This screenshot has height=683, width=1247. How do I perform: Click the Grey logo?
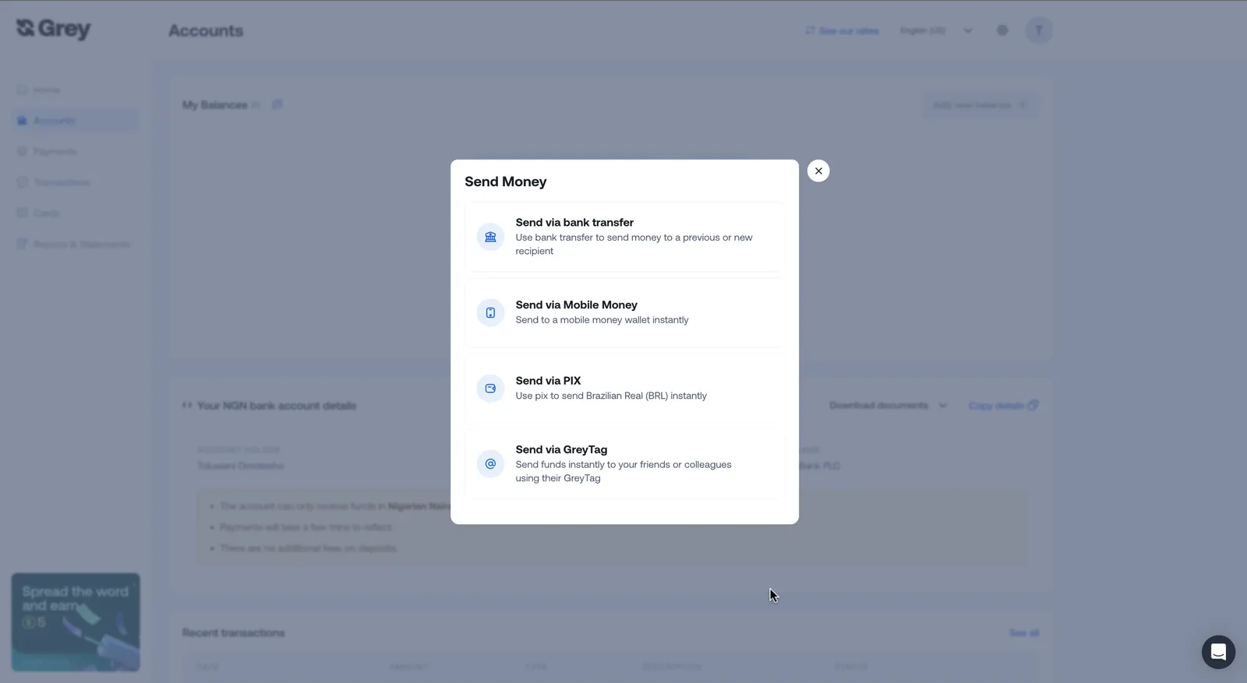tap(54, 29)
